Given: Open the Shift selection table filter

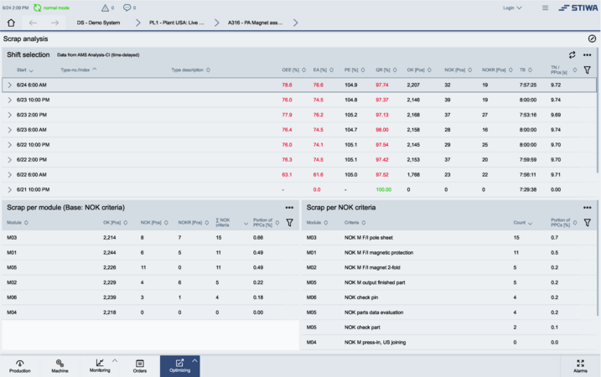Looking at the screenshot, I should [x=587, y=70].
